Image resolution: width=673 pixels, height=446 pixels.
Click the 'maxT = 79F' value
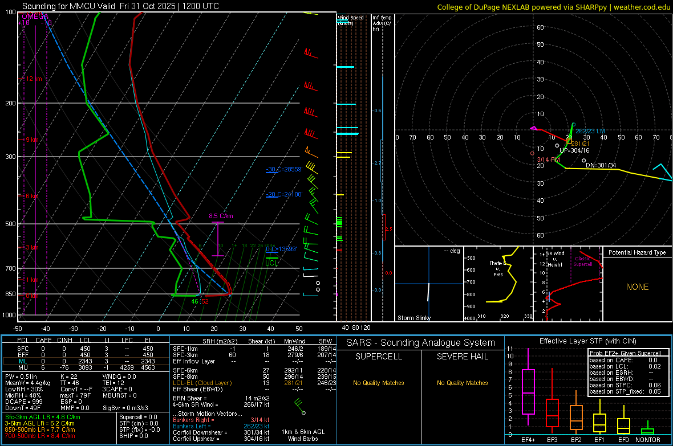click(x=75, y=395)
